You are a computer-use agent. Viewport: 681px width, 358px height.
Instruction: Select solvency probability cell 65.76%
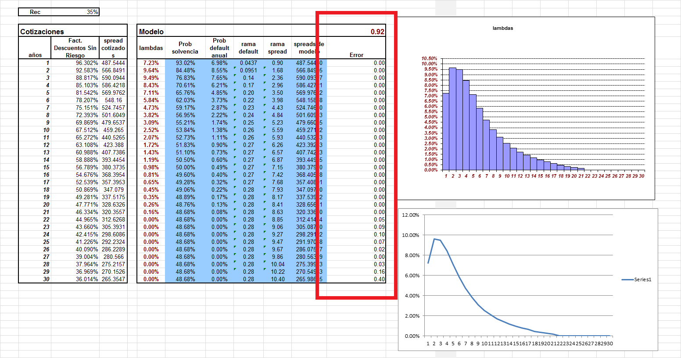click(185, 93)
